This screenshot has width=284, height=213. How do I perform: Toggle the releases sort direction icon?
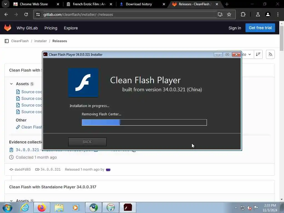(x=258, y=54)
